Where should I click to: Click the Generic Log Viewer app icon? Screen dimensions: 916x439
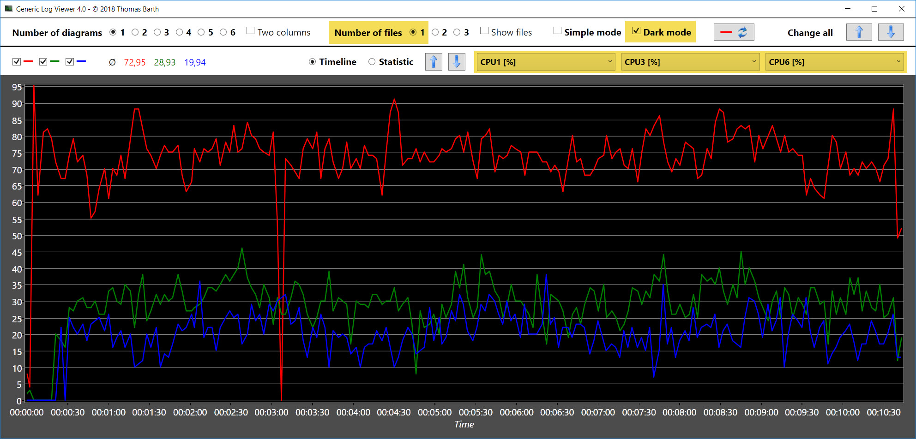pyautogui.click(x=8, y=9)
